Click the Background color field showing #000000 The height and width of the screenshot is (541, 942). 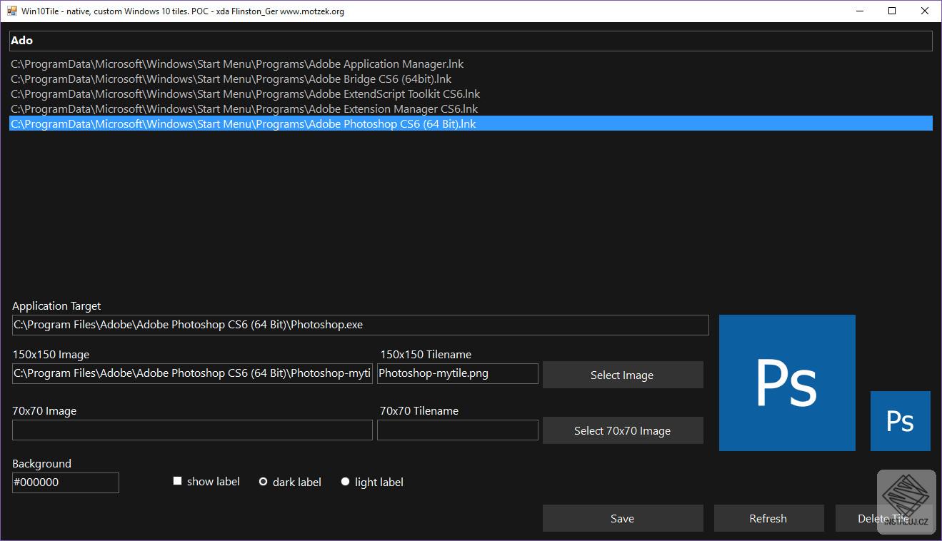pyautogui.click(x=65, y=482)
